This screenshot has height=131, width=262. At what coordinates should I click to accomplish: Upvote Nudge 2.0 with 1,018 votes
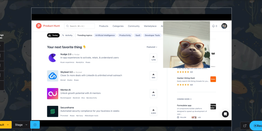tap(154, 58)
